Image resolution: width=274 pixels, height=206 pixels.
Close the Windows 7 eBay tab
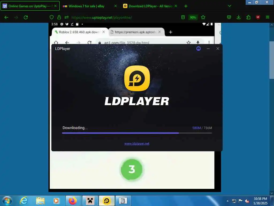coord(116,6)
